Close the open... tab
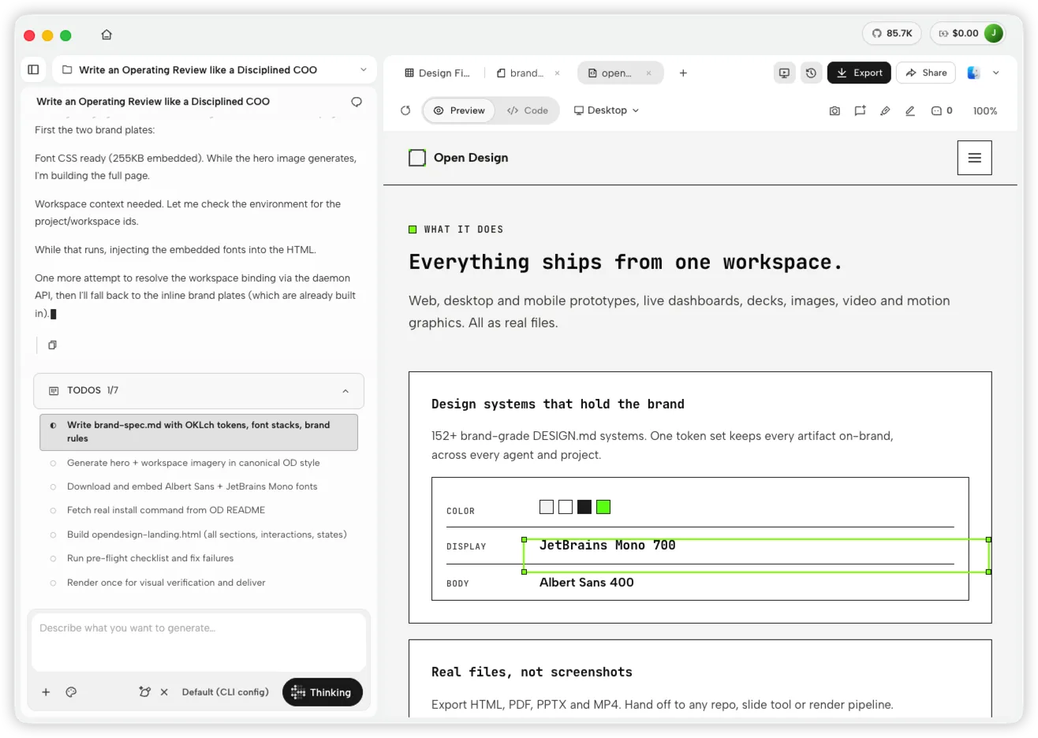 648,73
